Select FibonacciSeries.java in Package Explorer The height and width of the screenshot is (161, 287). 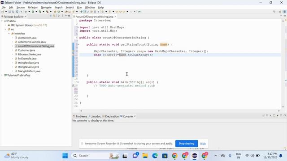[x=30, y=55]
